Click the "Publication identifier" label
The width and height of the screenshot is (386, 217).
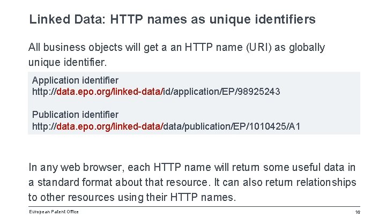(x=75, y=115)
